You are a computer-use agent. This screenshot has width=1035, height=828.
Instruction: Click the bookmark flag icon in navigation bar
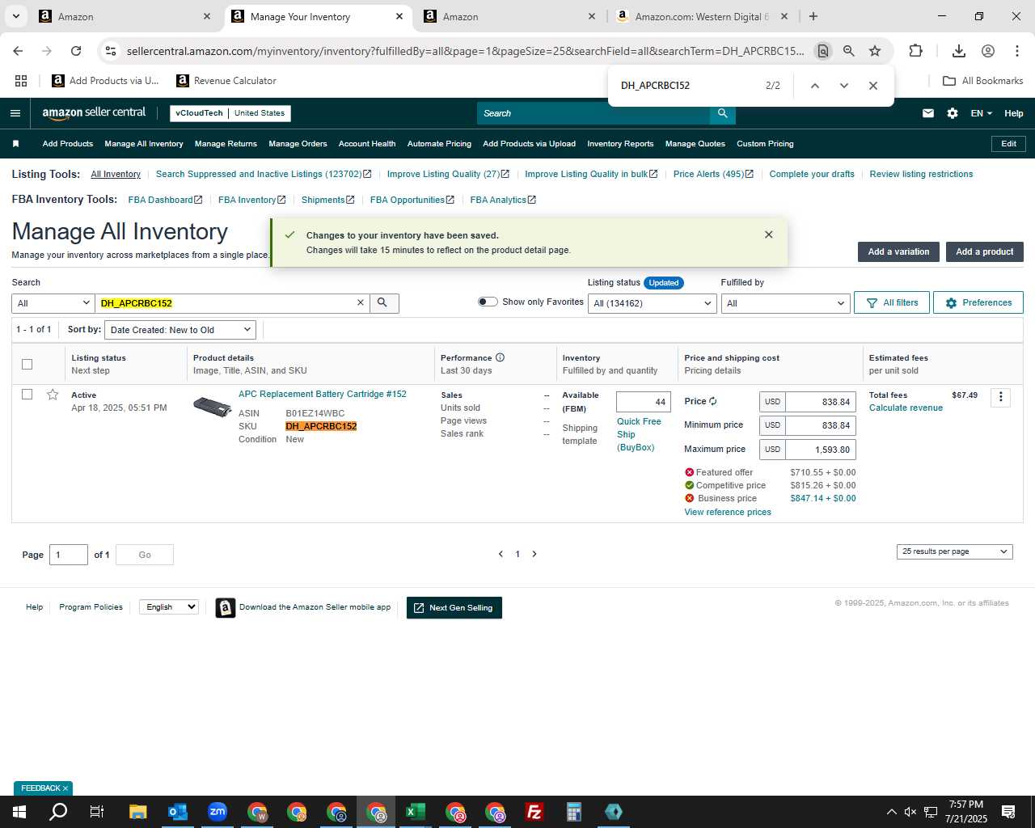point(15,144)
